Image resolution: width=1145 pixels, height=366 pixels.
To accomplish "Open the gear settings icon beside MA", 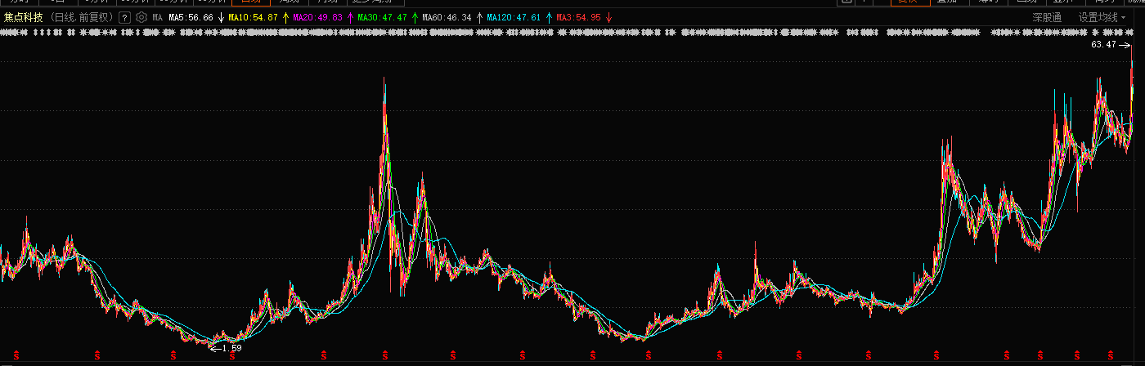I will [141, 17].
